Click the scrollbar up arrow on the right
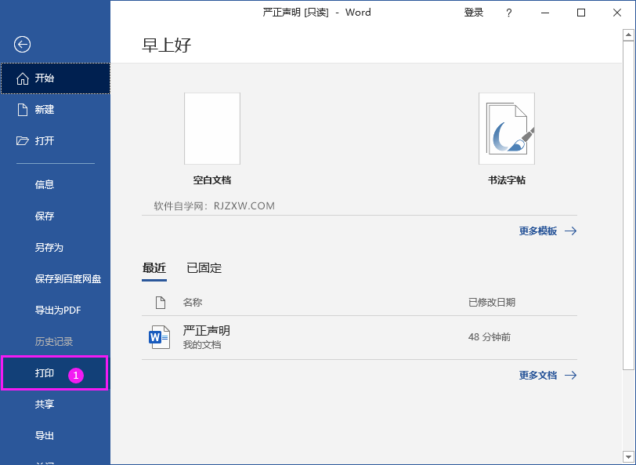The width and height of the screenshot is (636, 465). coord(629,34)
